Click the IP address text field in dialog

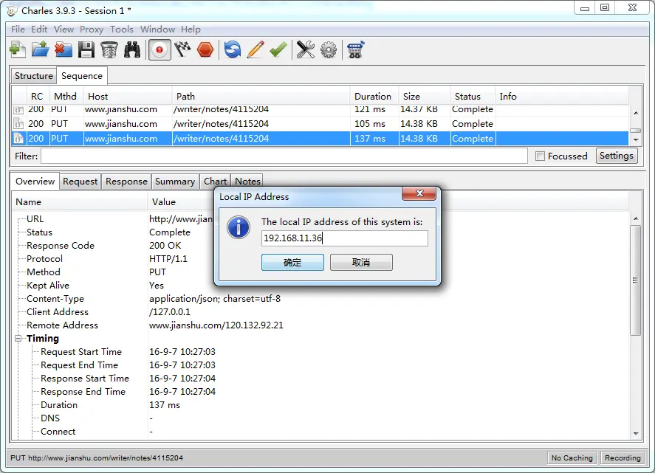pyautogui.click(x=345, y=238)
